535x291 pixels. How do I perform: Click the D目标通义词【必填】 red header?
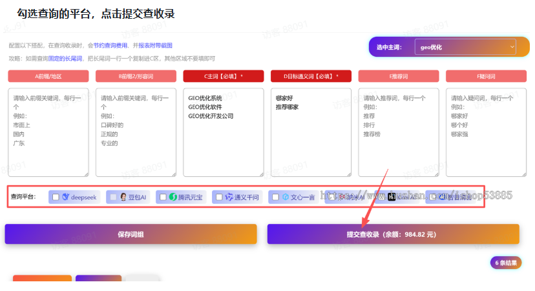point(311,76)
